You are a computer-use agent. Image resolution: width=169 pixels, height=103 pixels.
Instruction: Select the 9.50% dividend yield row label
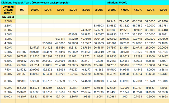[x=8, y=92]
